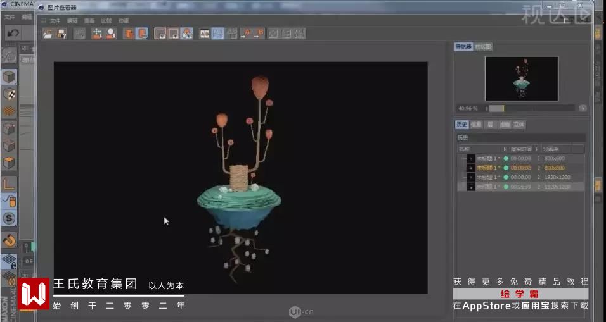Image resolution: width=606 pixels, height=322 pixels.
Task: Switch to the 导航器 tab
Action: (x=463, y=47)
